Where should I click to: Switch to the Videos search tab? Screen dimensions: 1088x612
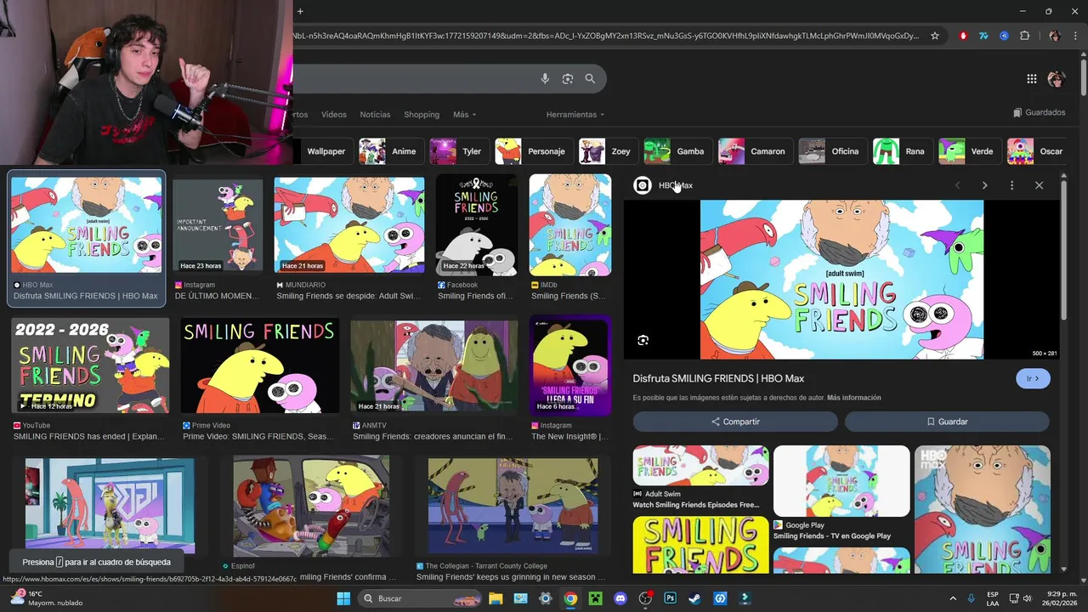coord(334,115)
